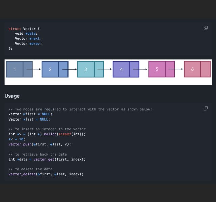Click the *prev pointer field
The height and width of the screenshot is (202, 216).
[35, 44]
